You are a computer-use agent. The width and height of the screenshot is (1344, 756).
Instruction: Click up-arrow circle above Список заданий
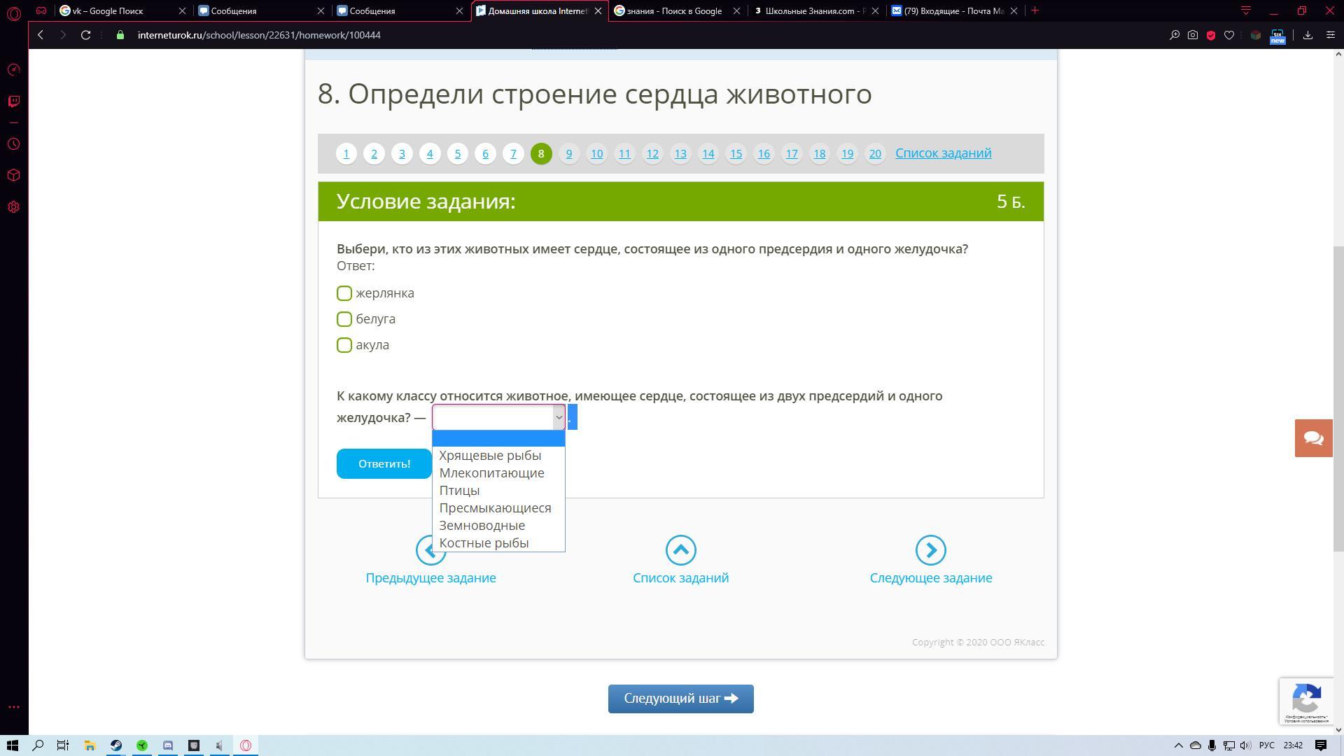coord(680,550)
